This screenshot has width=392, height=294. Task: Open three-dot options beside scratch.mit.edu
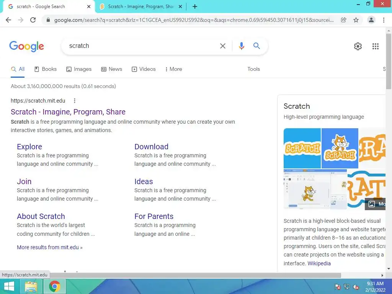click(x=75, y=101)
